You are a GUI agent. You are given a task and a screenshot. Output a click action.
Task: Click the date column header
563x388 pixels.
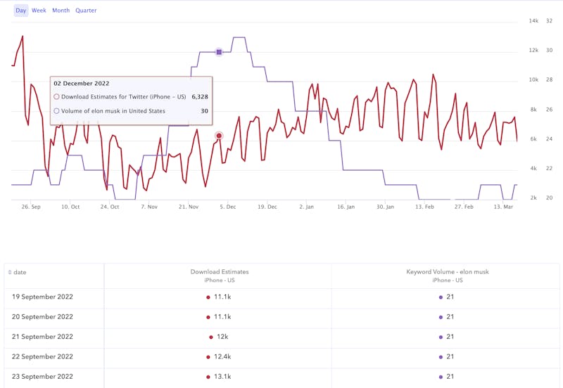[x=20, y=272]
